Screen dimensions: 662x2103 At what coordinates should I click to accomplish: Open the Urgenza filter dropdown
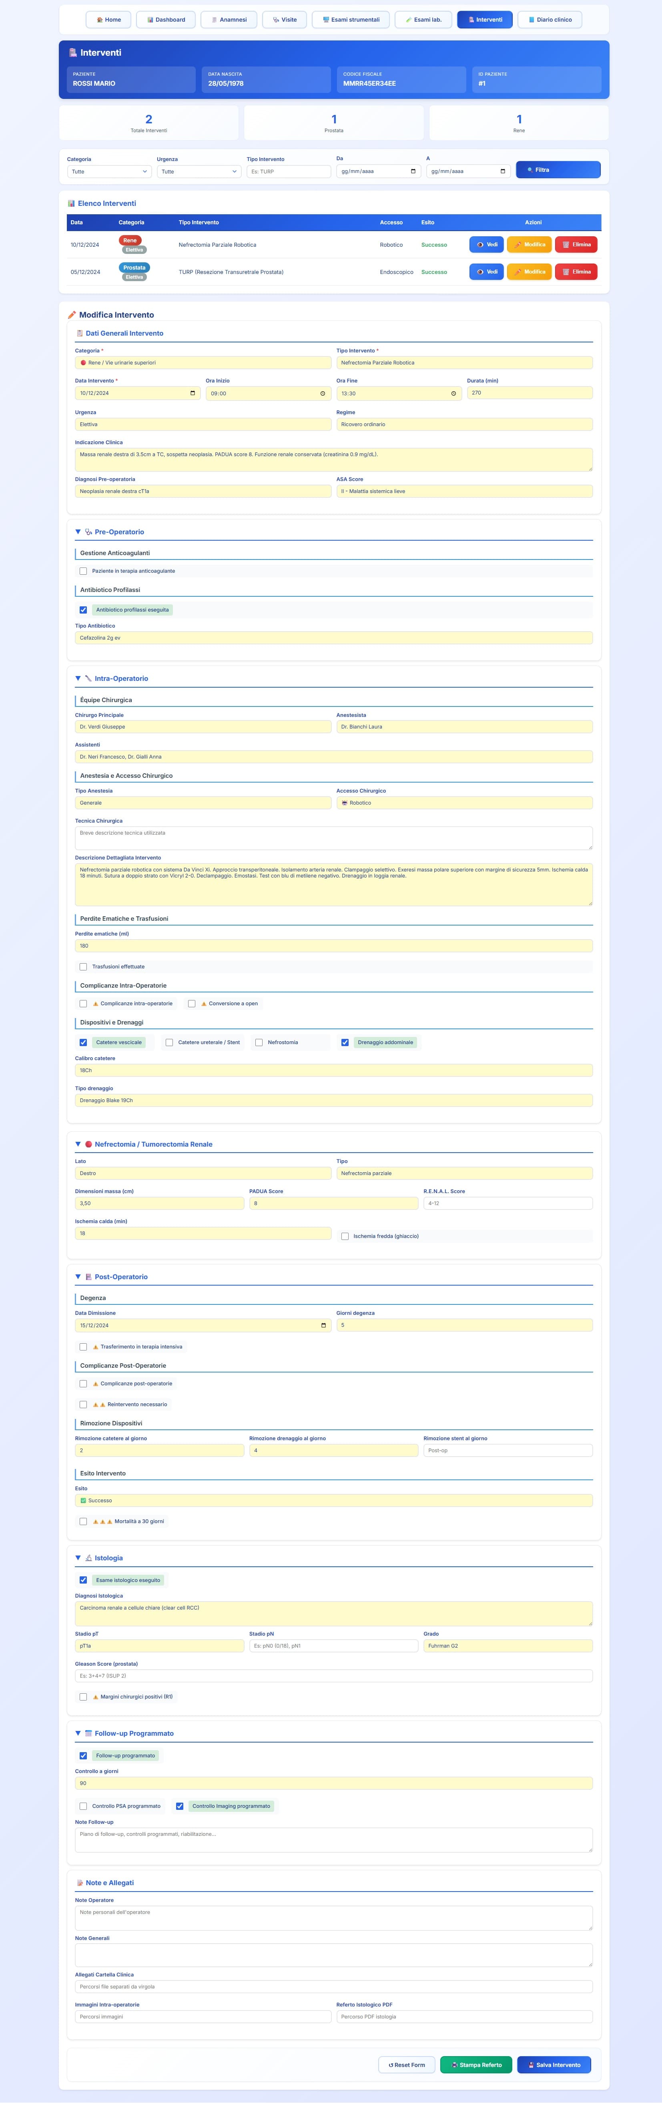pos(199,171)
